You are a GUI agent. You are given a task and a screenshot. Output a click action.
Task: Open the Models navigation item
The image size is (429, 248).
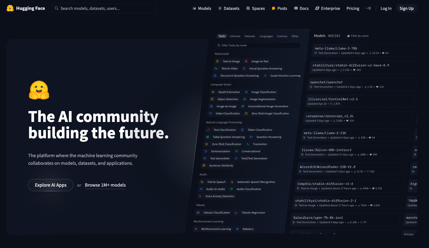tap(202, 8)
